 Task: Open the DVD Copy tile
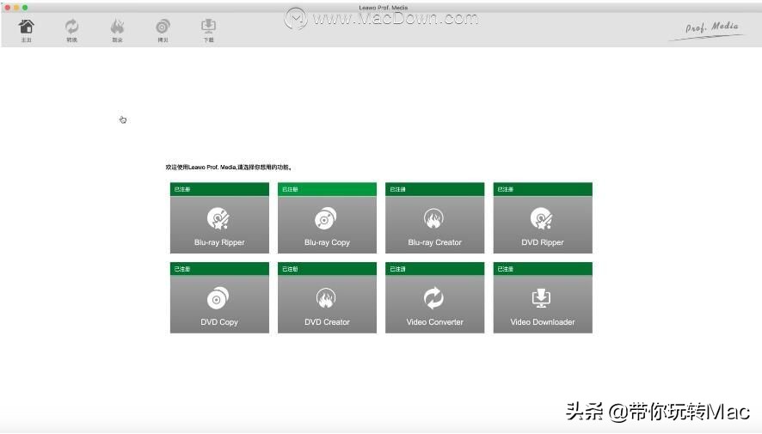click(219, 297)
